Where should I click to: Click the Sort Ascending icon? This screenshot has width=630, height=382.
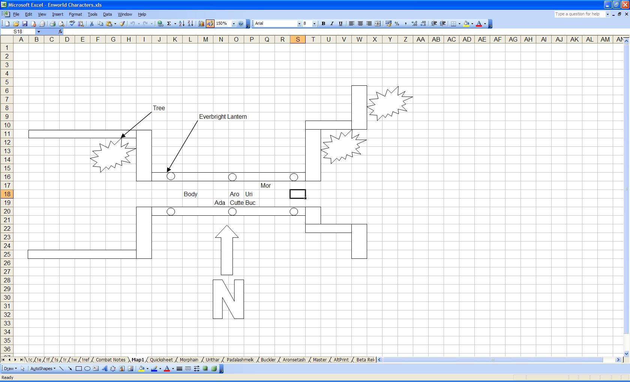(x=181, y=24)
